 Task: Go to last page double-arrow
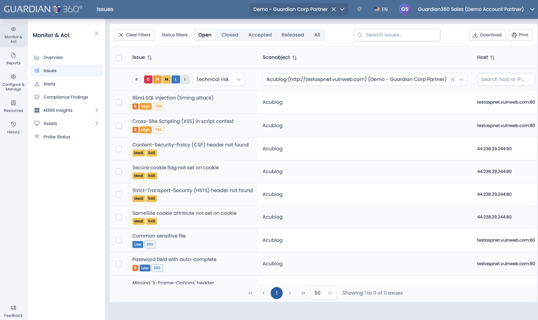tap(303, 293)
